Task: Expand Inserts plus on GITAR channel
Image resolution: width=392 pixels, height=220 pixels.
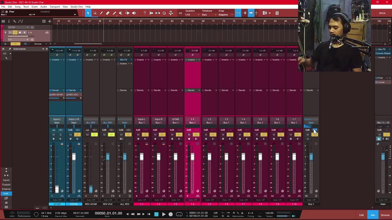Action: [63, 60]
